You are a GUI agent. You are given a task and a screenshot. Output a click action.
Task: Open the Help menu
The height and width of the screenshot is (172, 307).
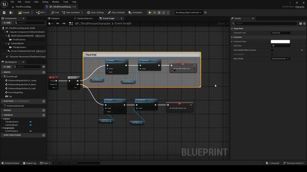(74, 2)
